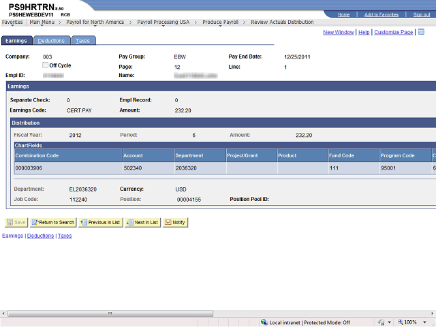Click the page layout icon beside Customize Page

pos(421,32)
